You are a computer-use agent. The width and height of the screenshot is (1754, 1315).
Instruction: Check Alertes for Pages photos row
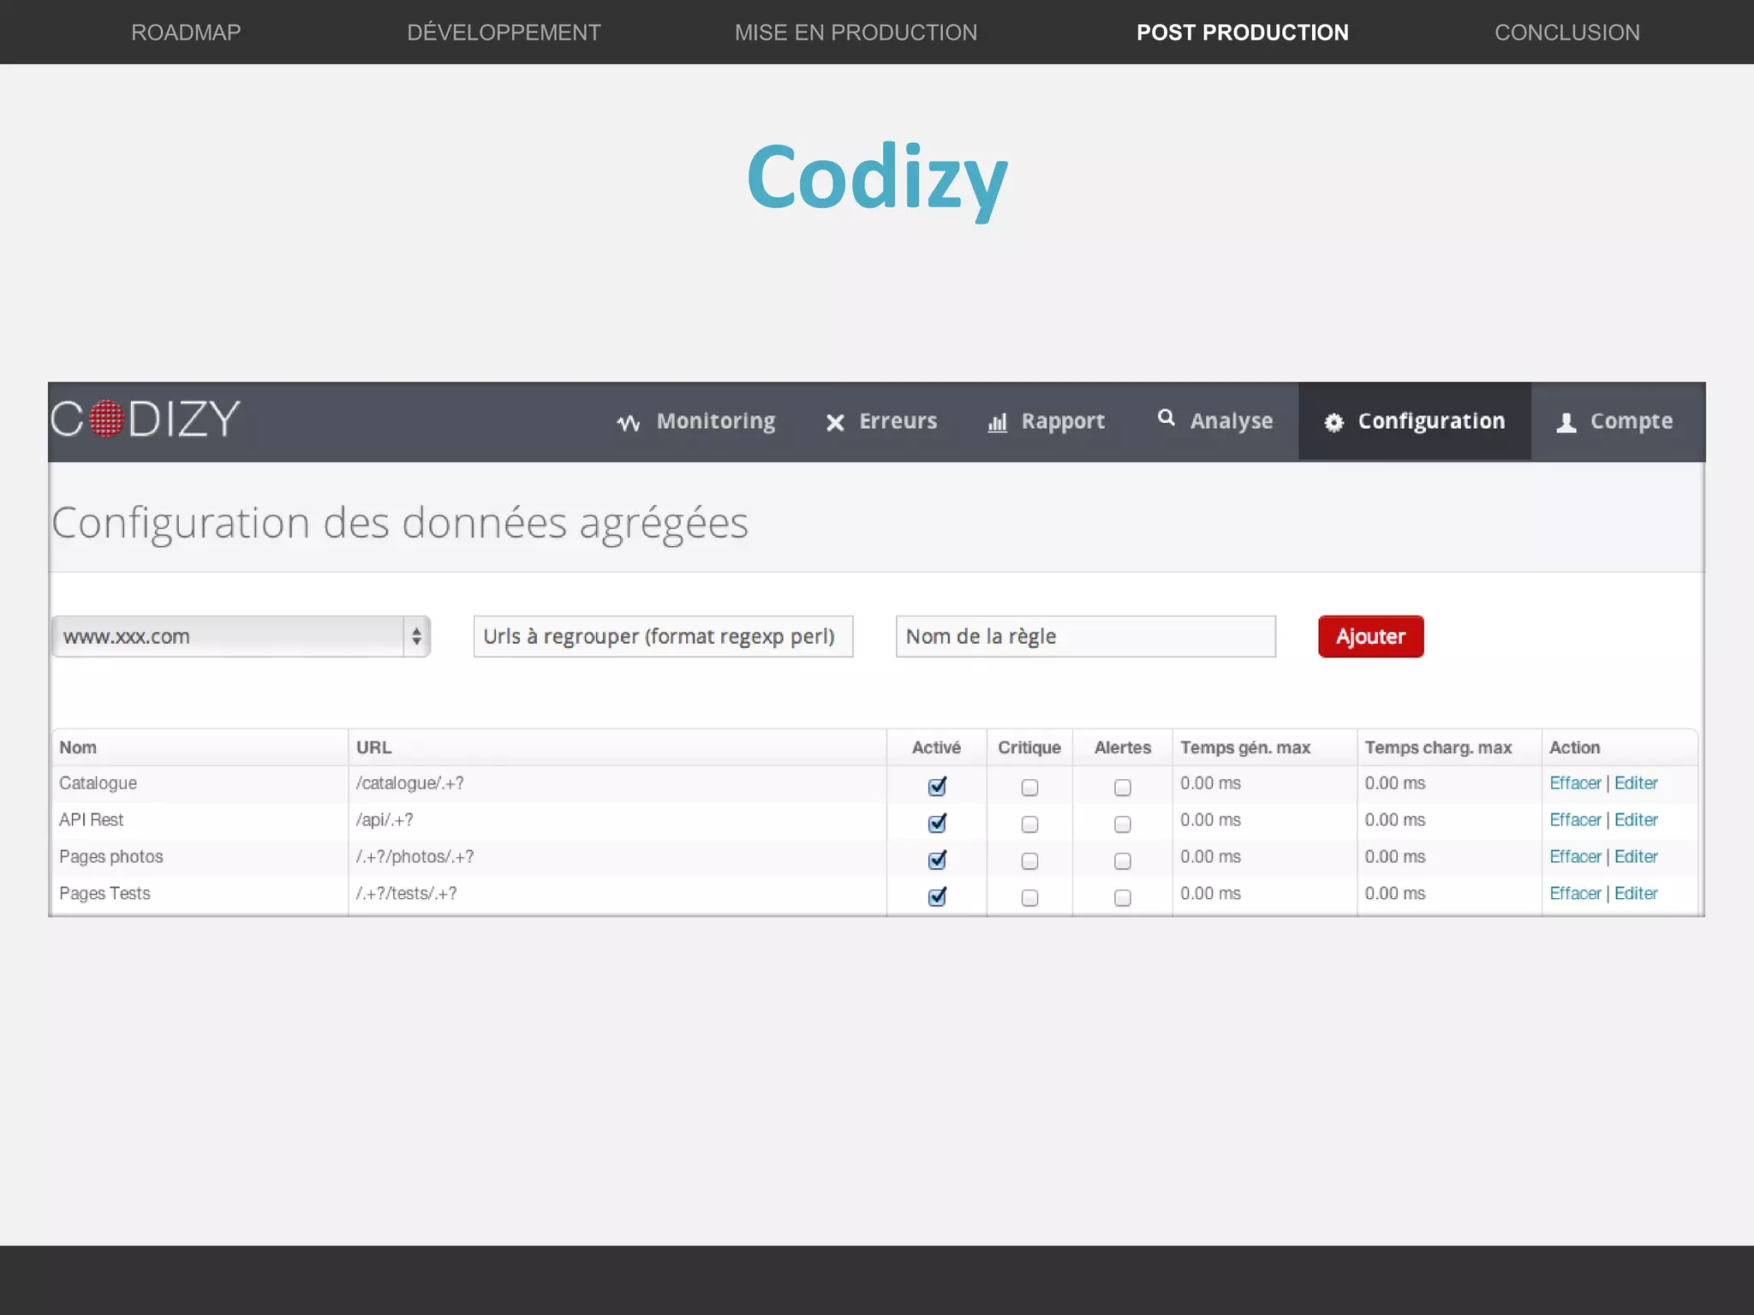1123,861
